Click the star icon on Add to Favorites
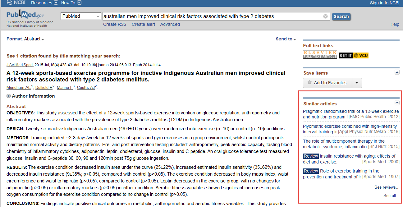403x207 pixels. 309,83
